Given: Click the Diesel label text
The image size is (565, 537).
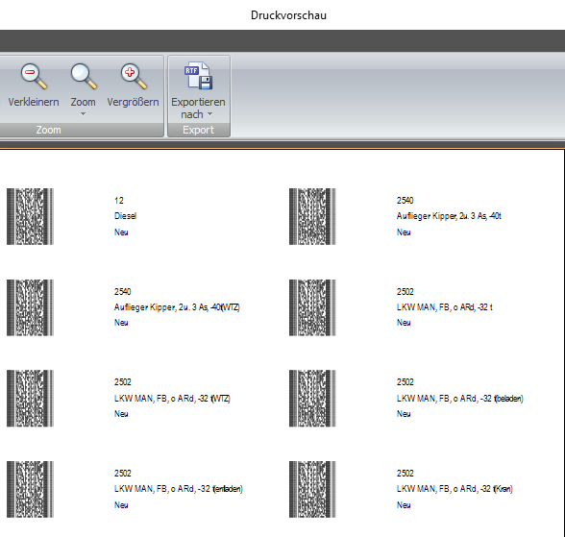Looking at the screenshot, I should (125, 216).
